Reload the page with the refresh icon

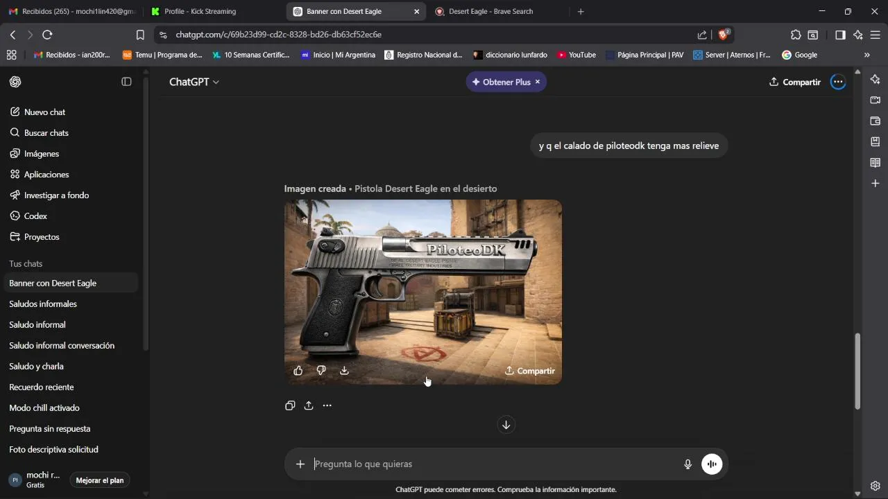click(47, 35)
